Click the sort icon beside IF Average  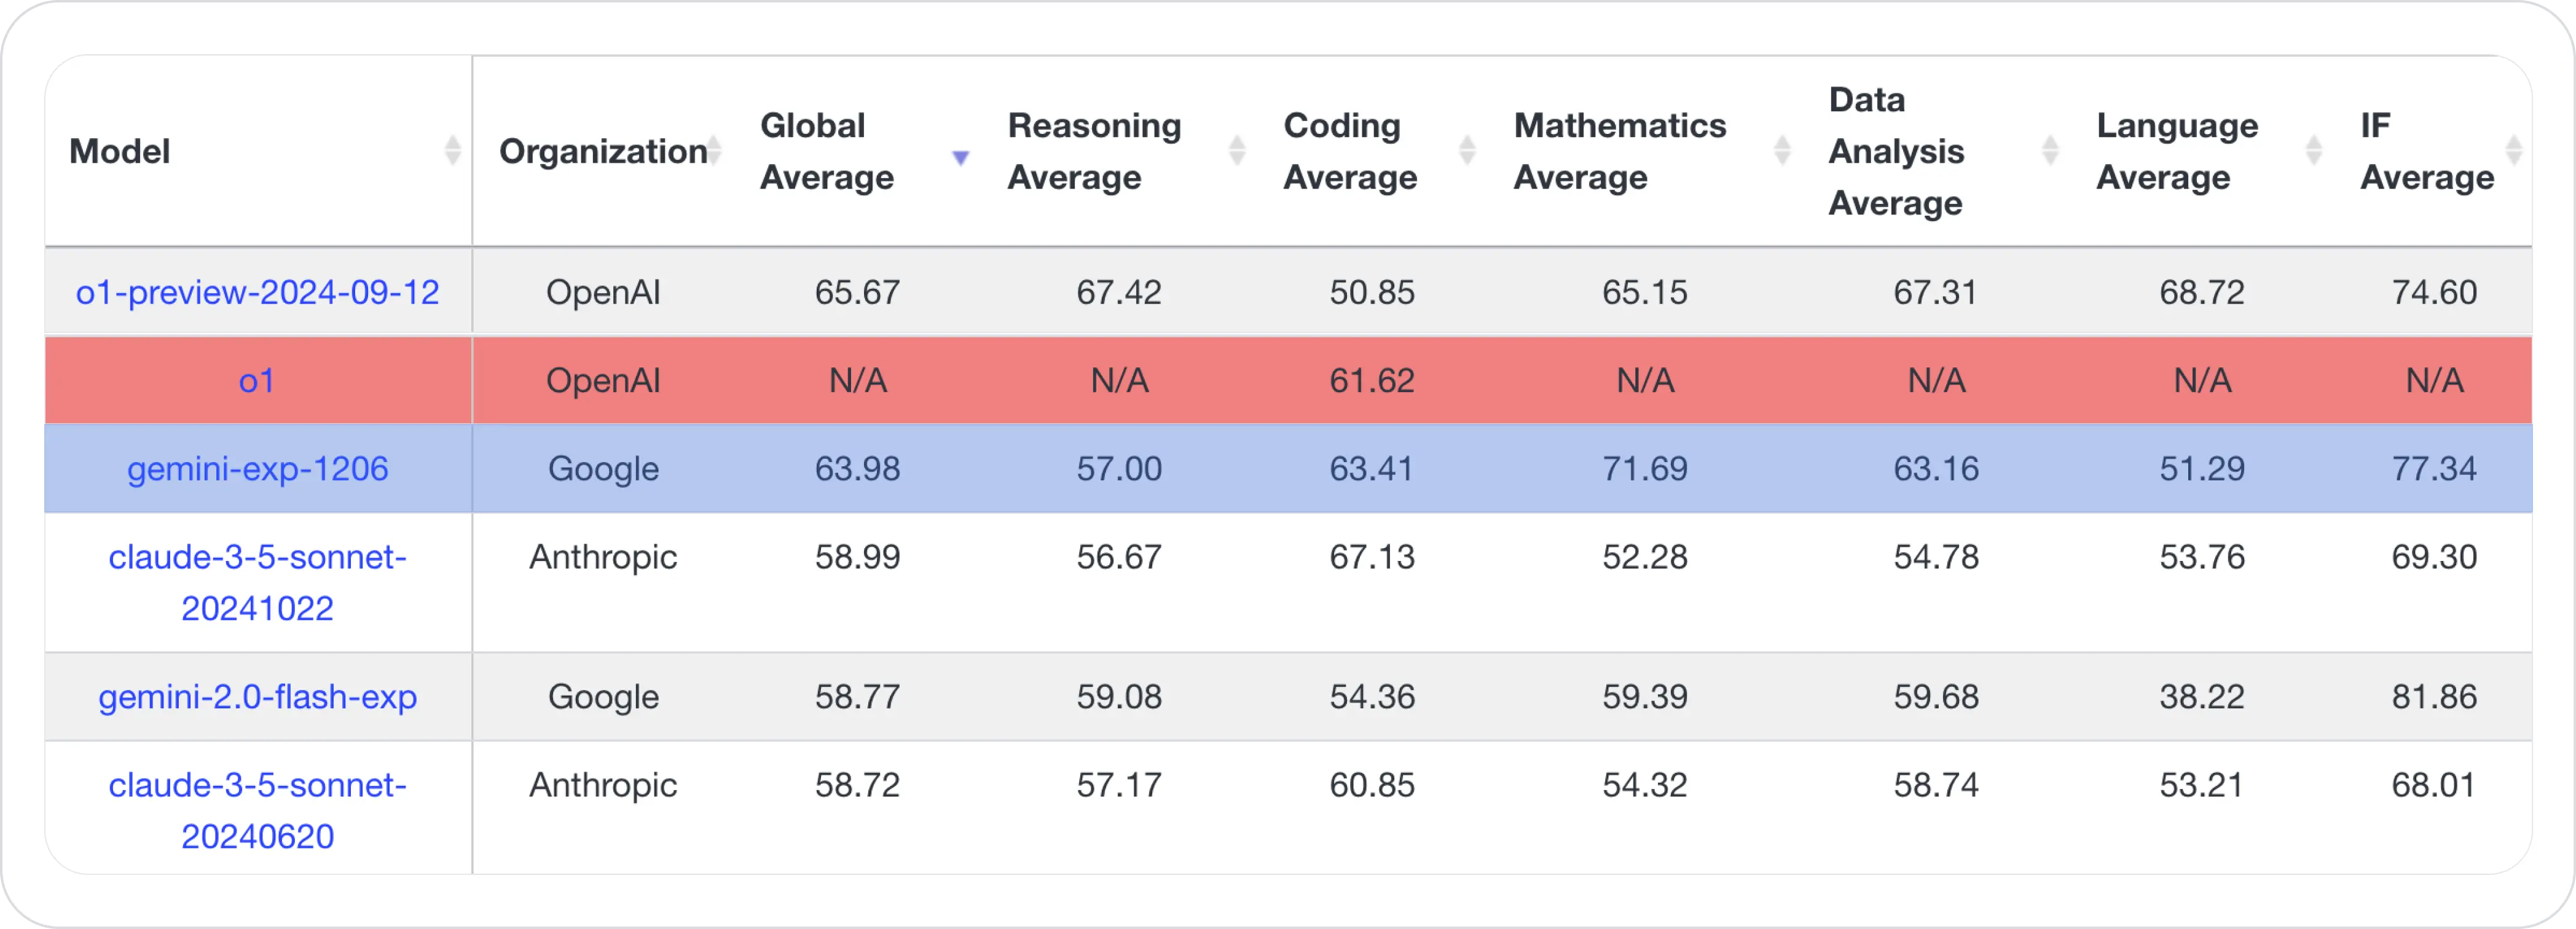(2513, 151)
